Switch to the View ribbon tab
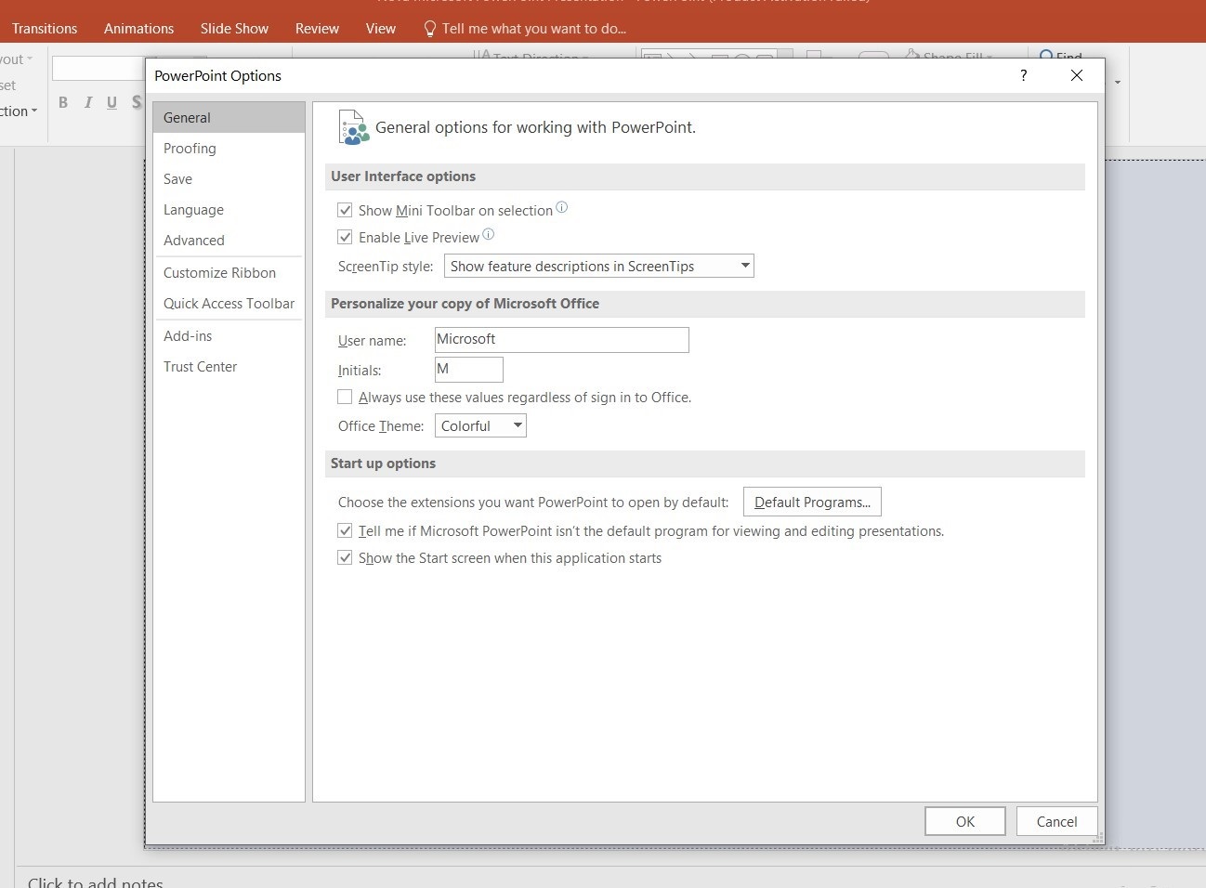This screenshot has height=888, width=1206. [380, 29]
